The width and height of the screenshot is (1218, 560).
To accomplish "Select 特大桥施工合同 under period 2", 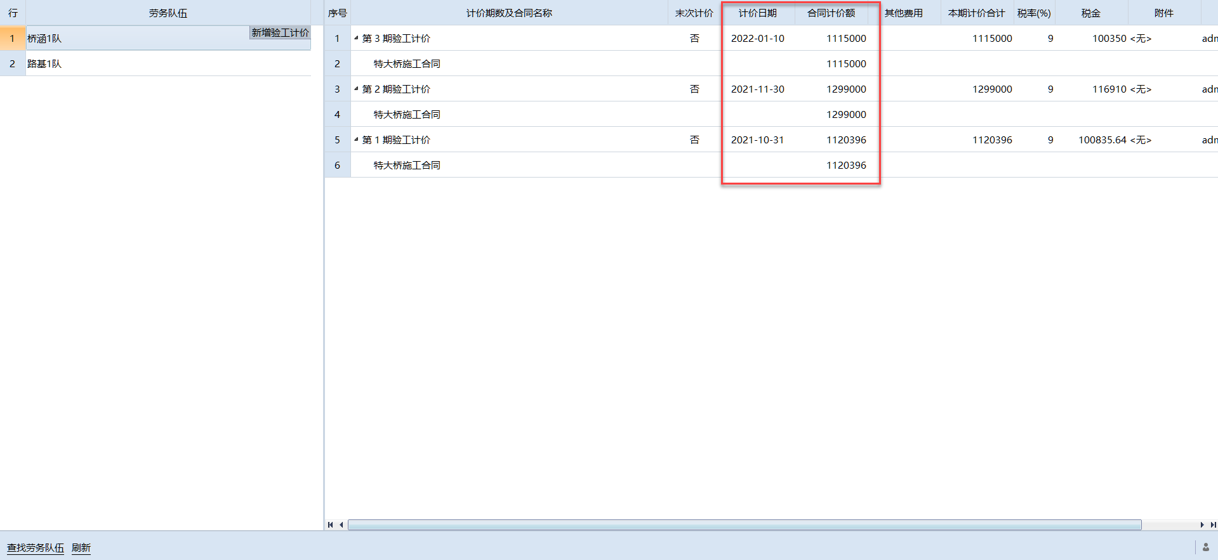I will [x=407, y=115].
